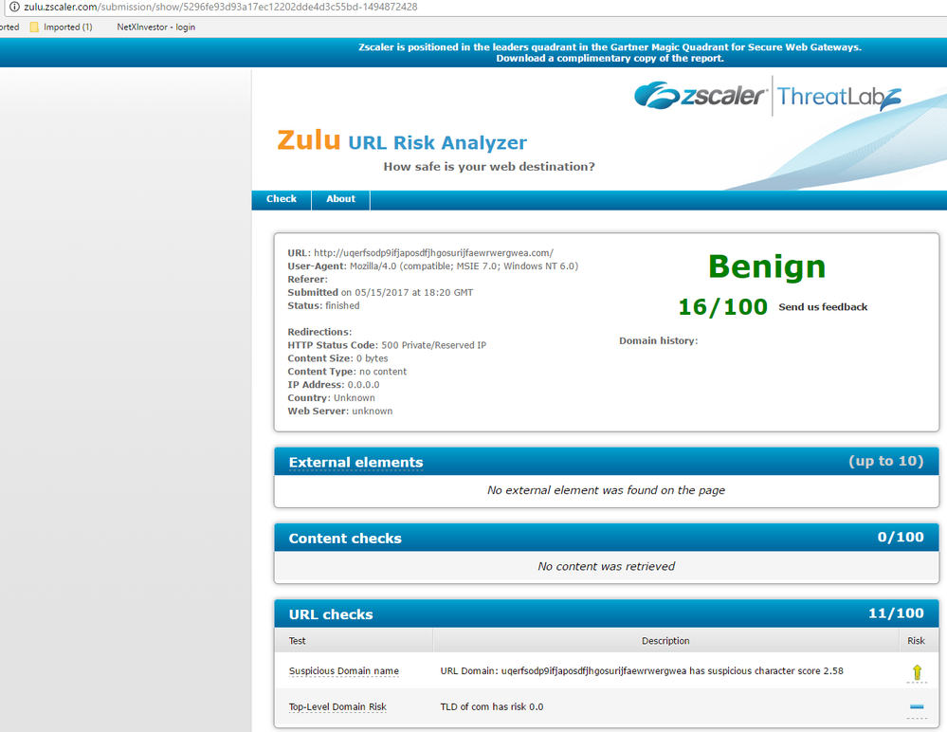The image size is (947, 732).
Task: Click the 'Status: finished' line
Action: pyautogui.click(x=323, y=305)
